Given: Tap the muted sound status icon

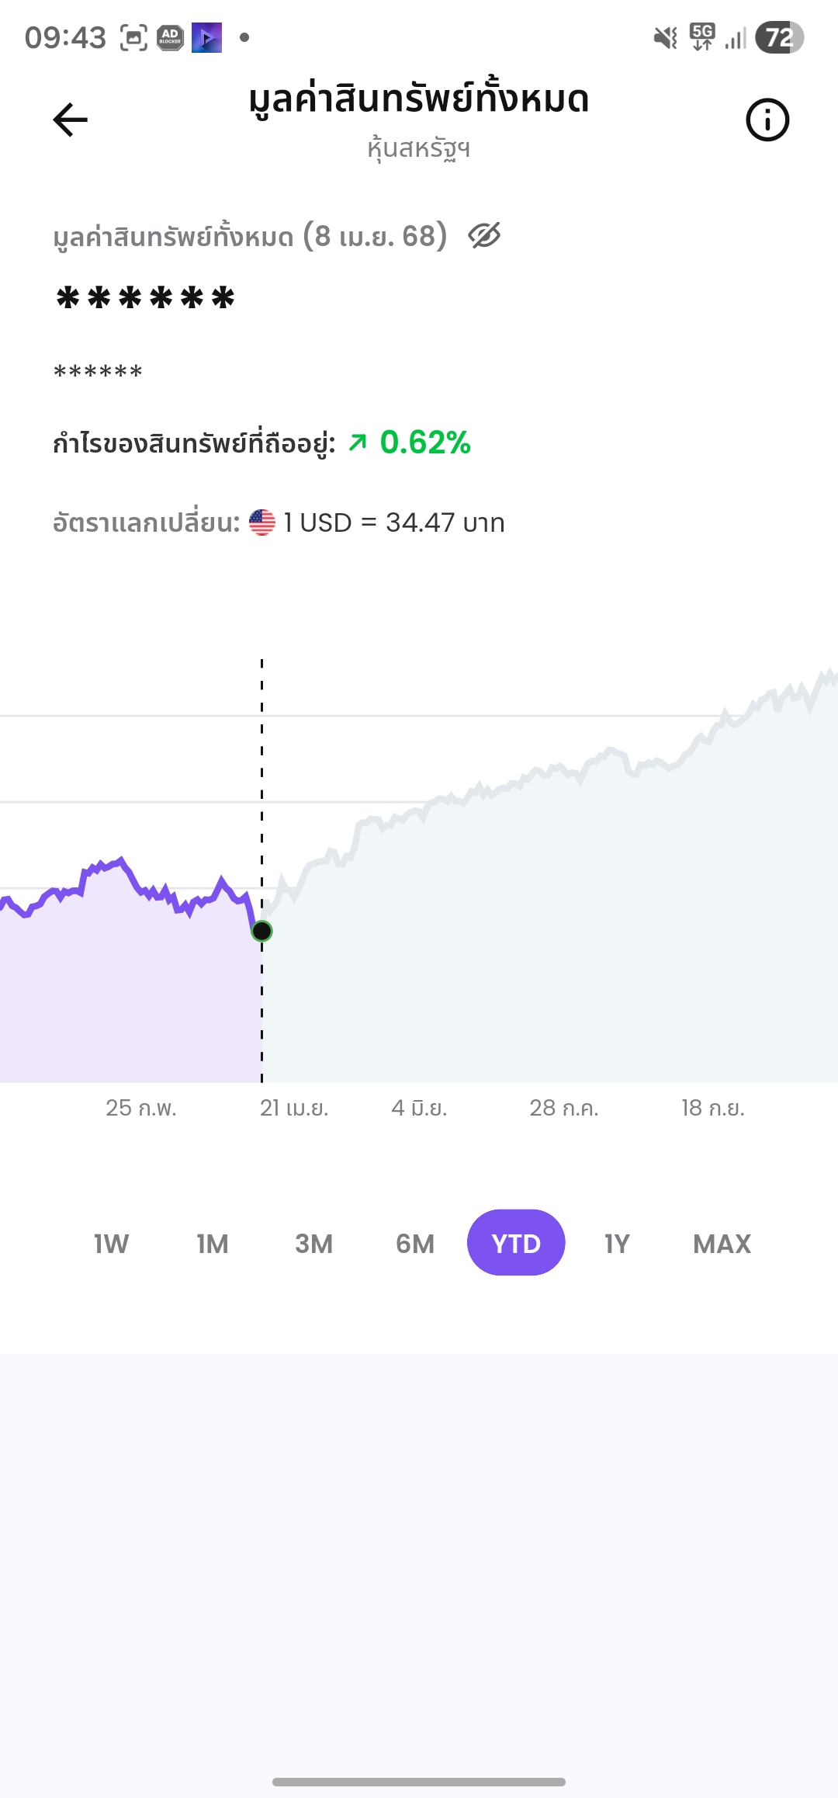Looking at the screenshot, I should 665,37.
